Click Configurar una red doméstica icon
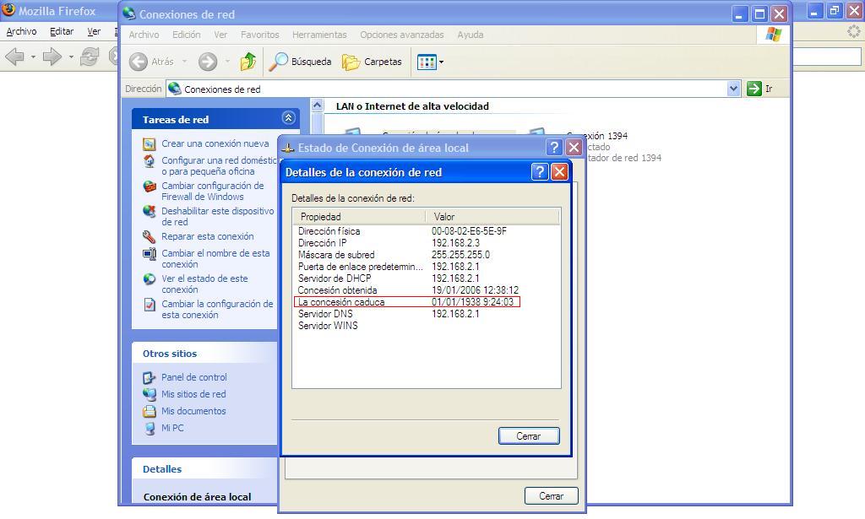 click(150, 161)
